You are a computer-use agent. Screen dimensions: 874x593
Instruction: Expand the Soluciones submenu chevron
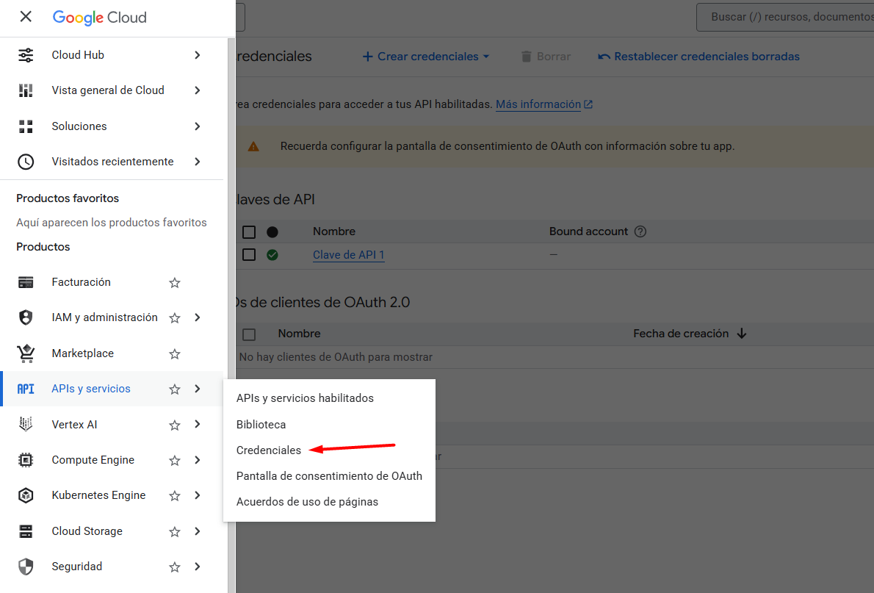point(198,126)
